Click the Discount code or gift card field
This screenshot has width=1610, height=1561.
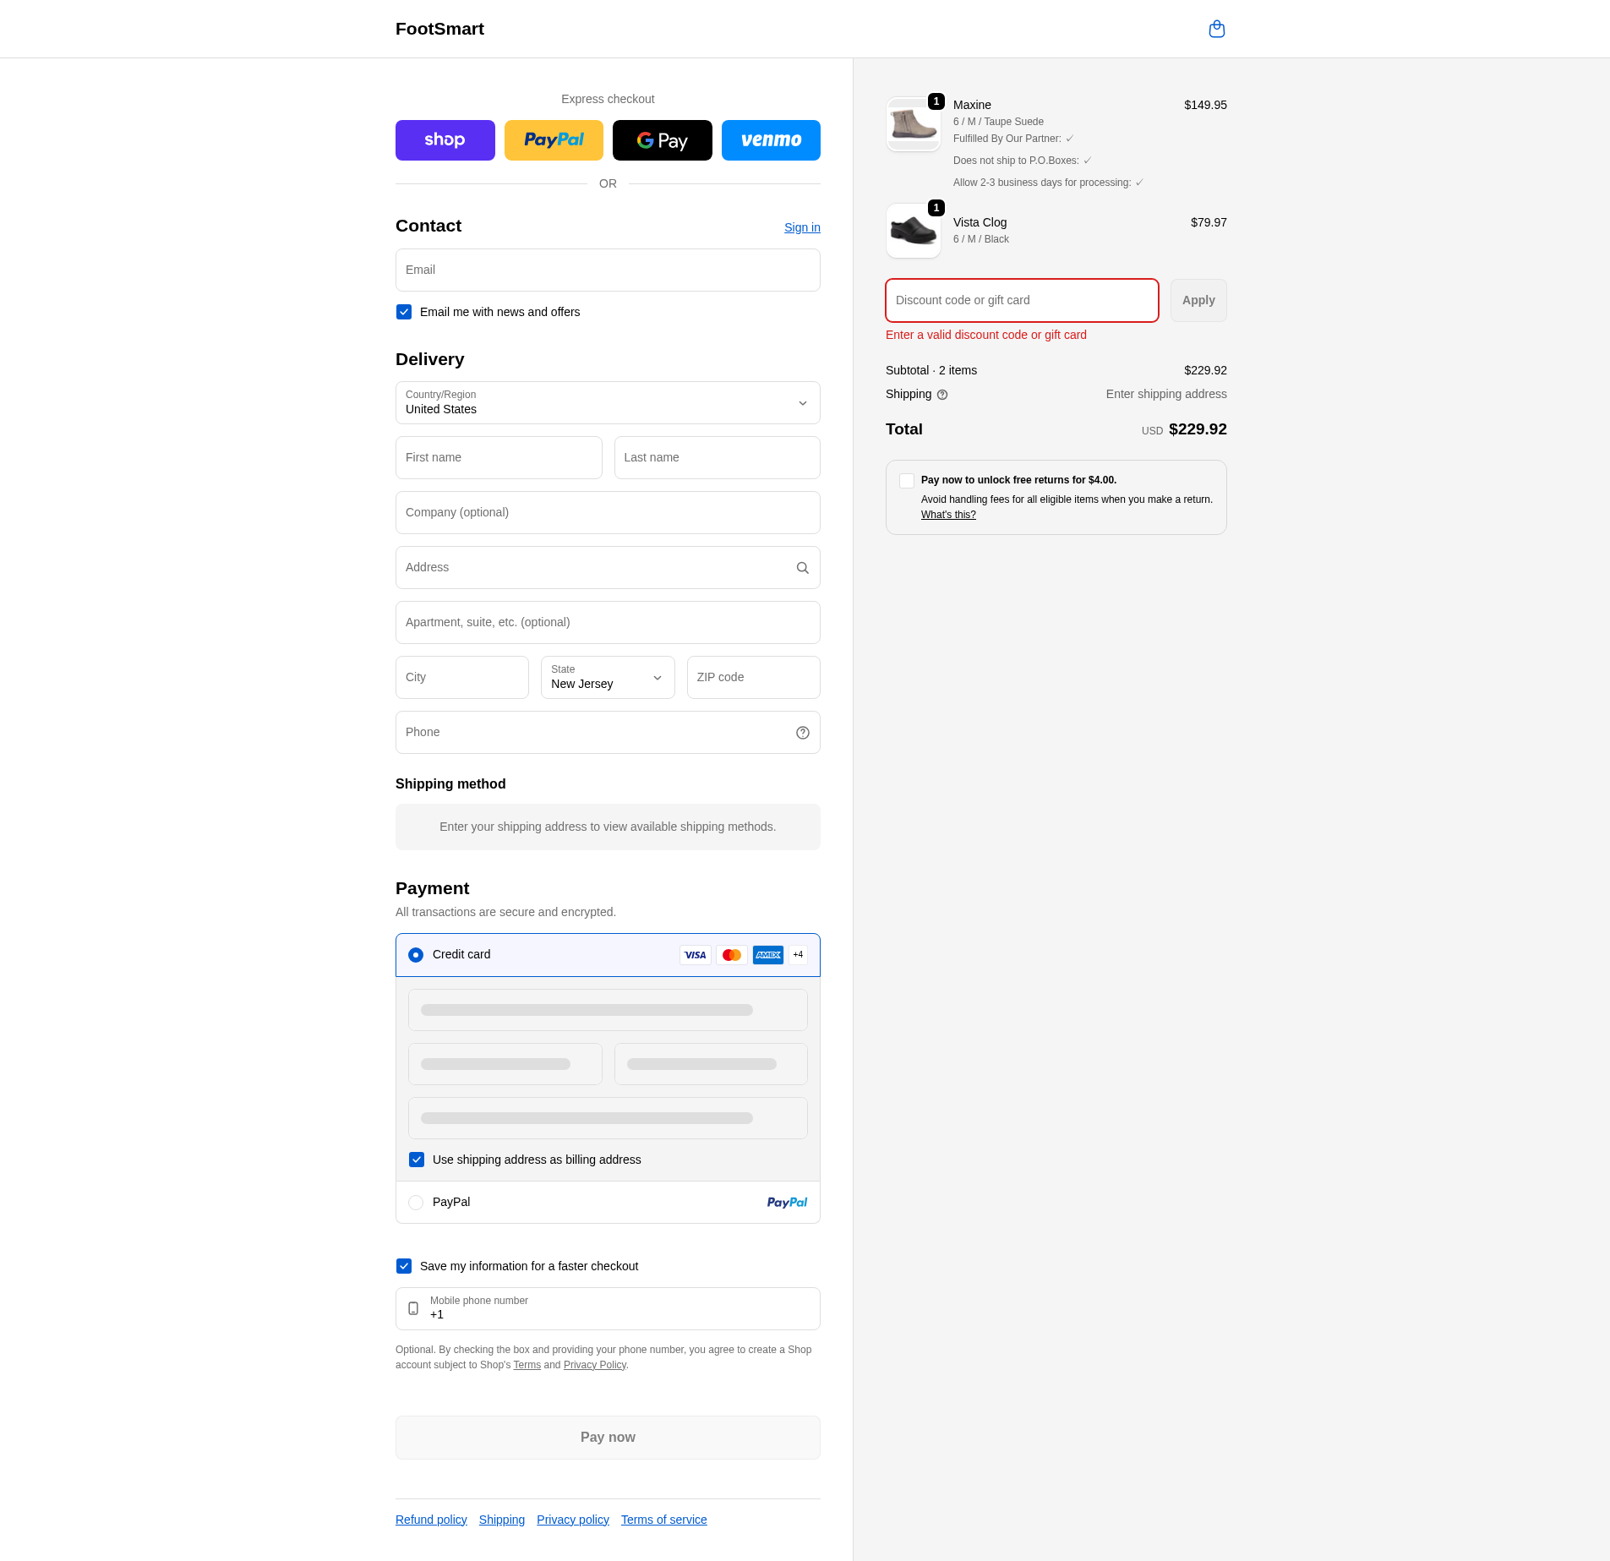tap(1021, 301)
